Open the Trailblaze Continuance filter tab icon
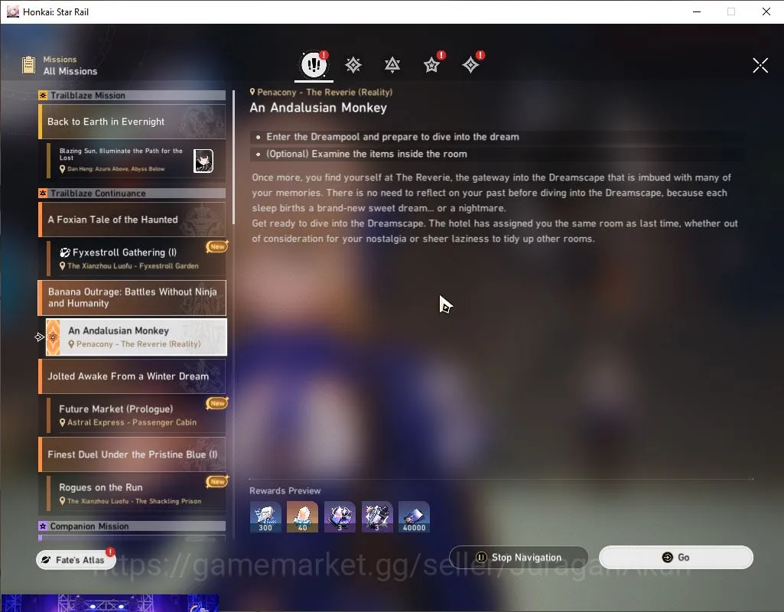The height and width of the screenshot is (612, 784). point(392,65)
